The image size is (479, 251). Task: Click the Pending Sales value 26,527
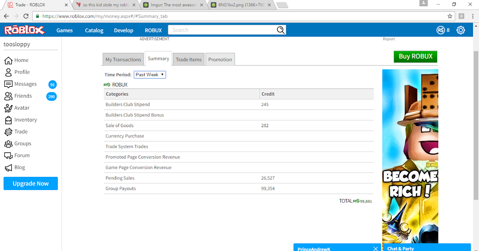click(268, 178)
